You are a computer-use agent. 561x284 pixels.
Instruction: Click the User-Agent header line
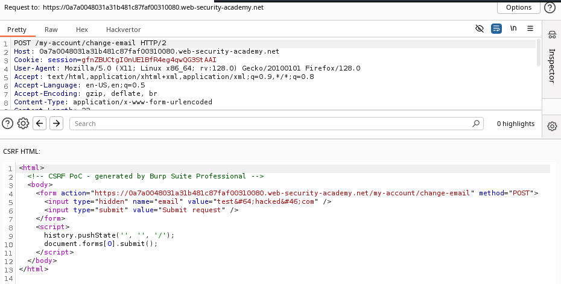(x=187, y=68)
